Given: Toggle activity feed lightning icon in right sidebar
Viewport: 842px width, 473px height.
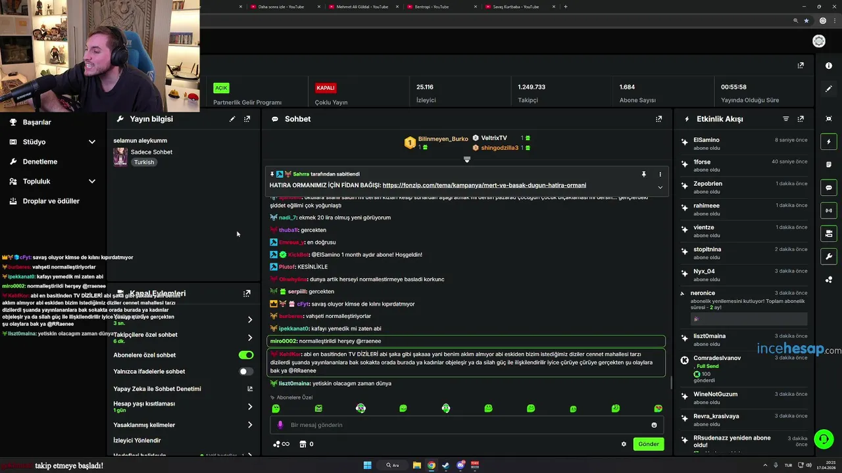Looking at the screenshot, I should coord(829,142).
